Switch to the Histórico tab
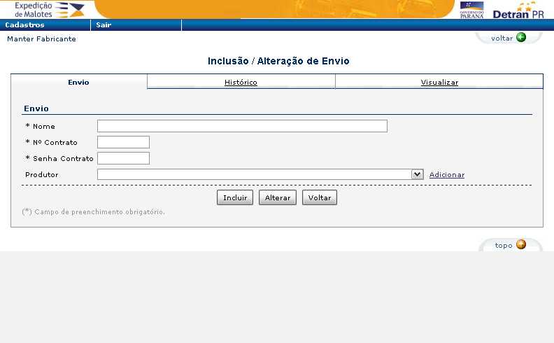 click(241, 83)
